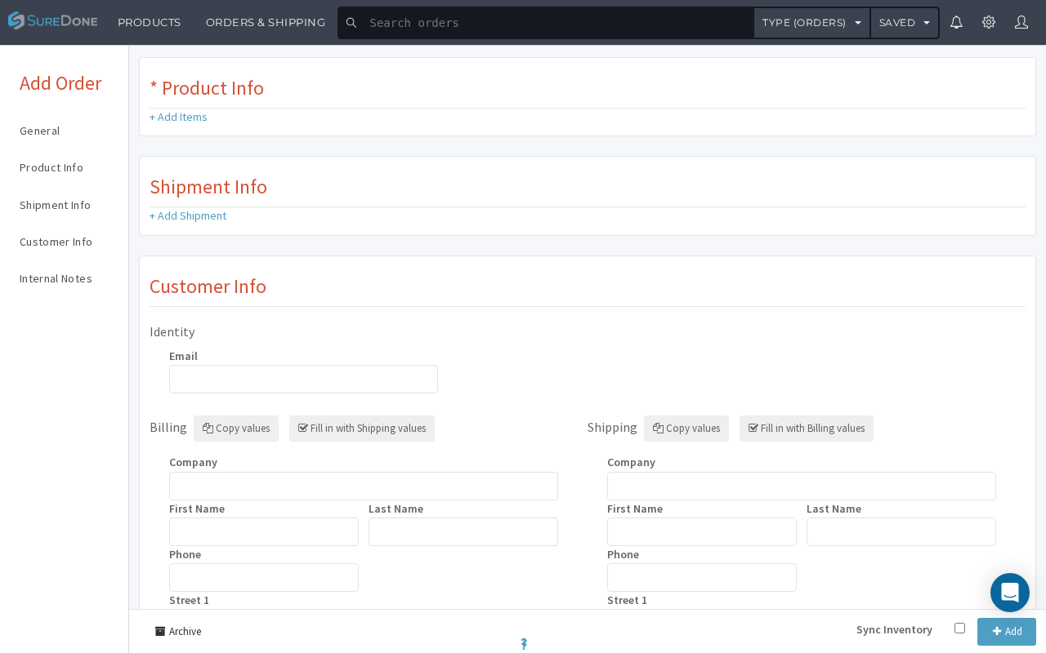The image size is (1046, 653).
Task: Focus the Billing First Name field
Action: click(x=264, y=531)
